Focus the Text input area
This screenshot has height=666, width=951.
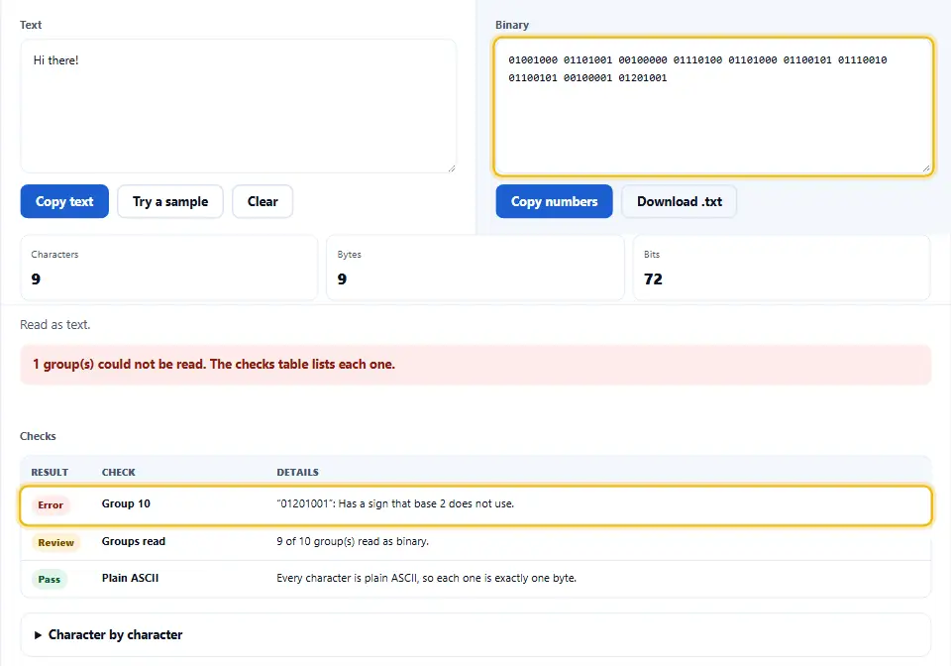[239, 106]
